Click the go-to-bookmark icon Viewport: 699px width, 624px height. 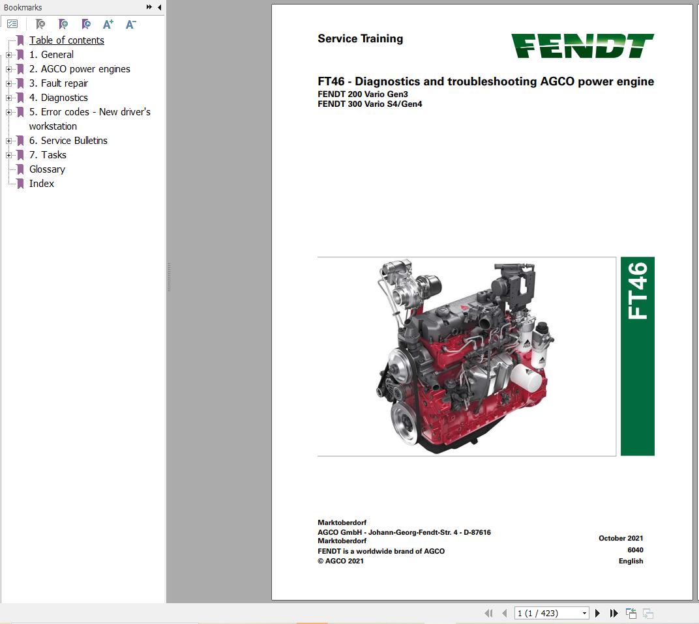pyautogui.click(x=85, y=24)
